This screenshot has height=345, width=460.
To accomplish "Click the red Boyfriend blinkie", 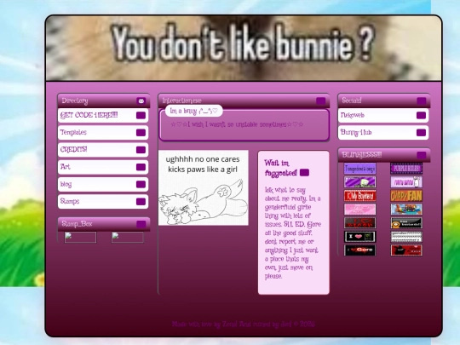I will coord(360,196).
